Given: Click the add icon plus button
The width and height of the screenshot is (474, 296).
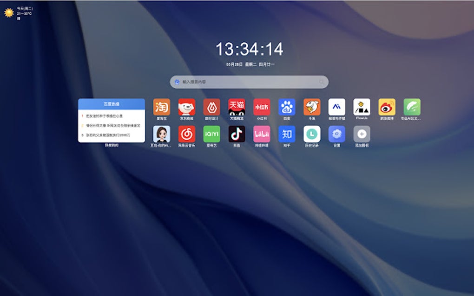Looking at the screenshot, I should tap(362, 134).
